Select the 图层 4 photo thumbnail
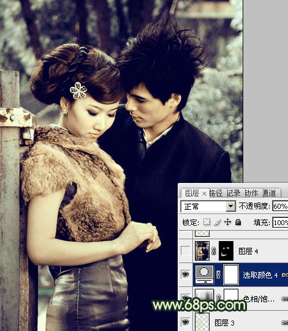This screenshot has width=288, height=331. pyautogui.click(x=202, y=251)
